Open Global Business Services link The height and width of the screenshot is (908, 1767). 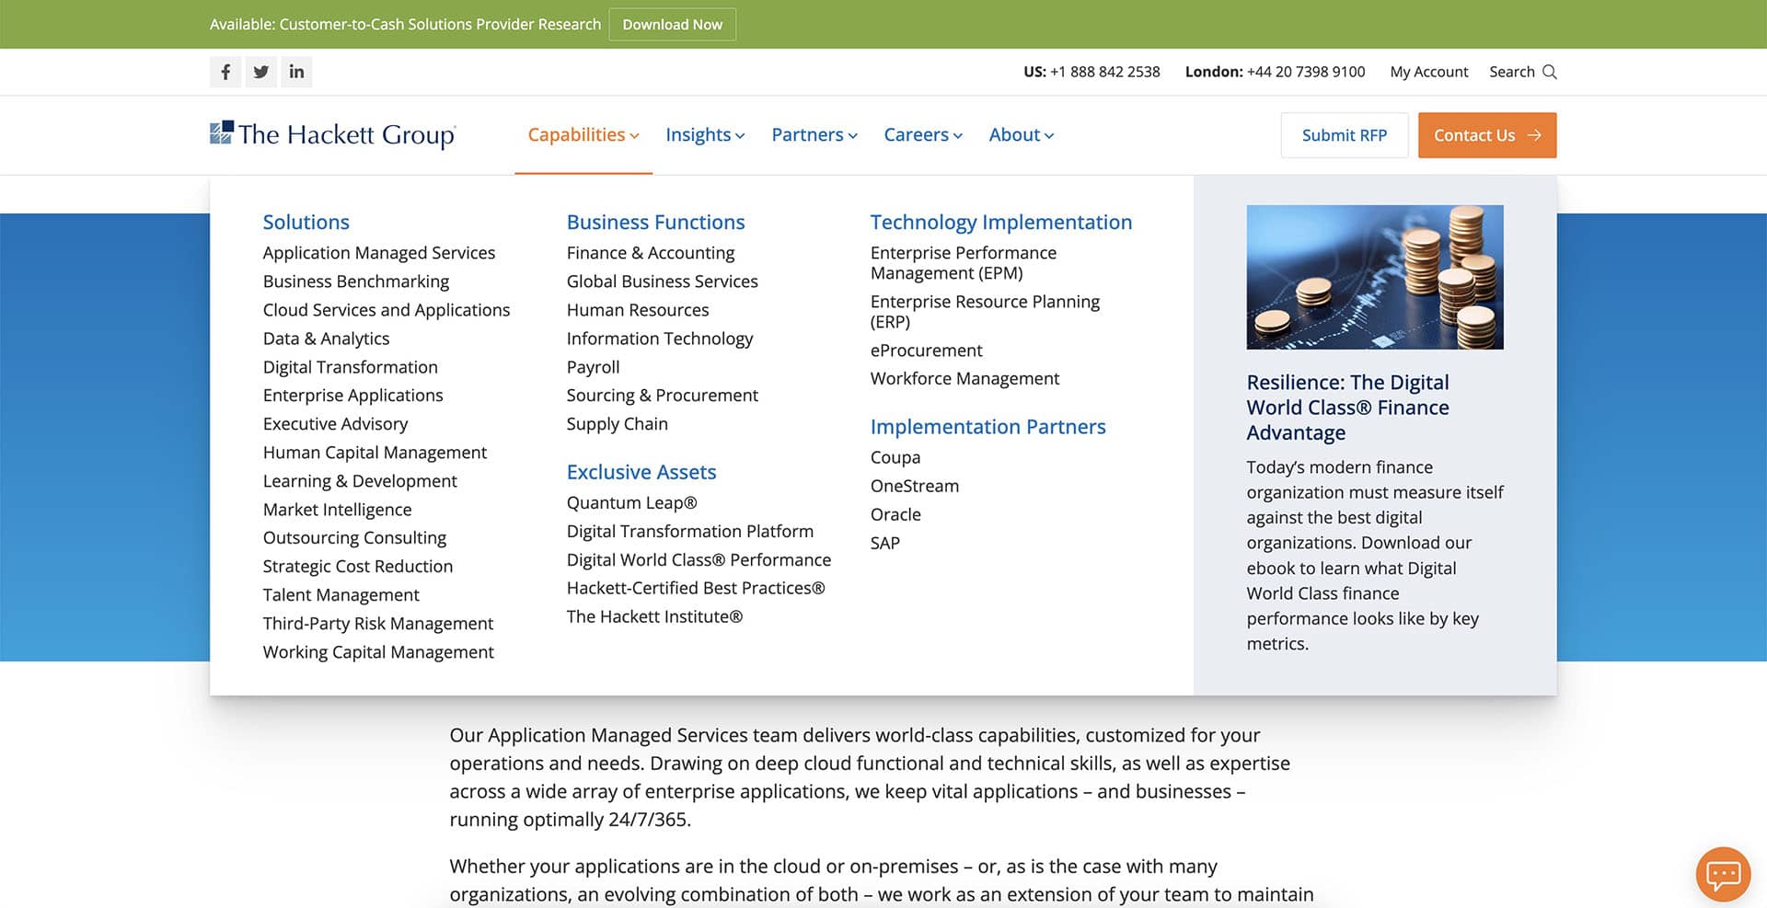[663, 281]
